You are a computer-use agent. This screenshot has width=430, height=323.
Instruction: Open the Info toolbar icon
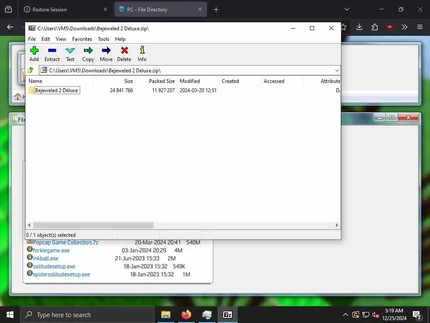click(x=142, y=54)
